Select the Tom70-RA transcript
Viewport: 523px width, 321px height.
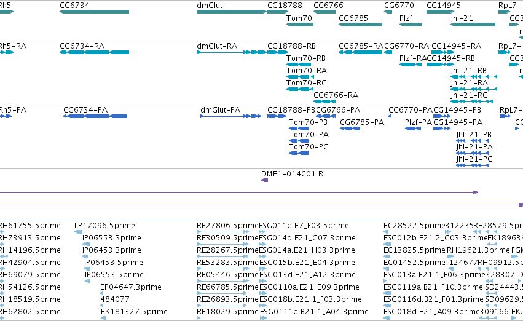coord(300,77)
